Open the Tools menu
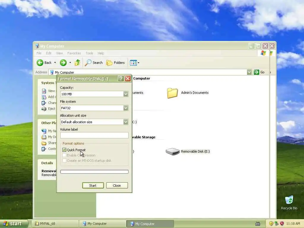This screenshot has height=228, width=304. pos(89,53)
